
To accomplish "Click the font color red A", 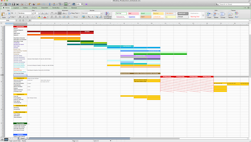I will [x=45, y=17].
